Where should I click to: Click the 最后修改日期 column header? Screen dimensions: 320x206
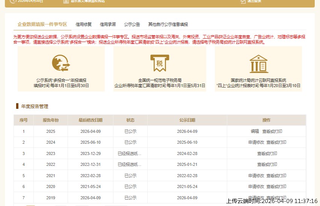click(x=91, y=120)
